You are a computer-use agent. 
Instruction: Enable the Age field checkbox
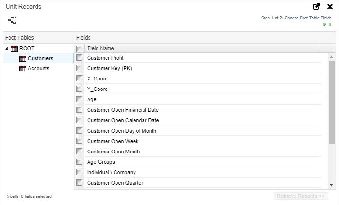[80, 99]
